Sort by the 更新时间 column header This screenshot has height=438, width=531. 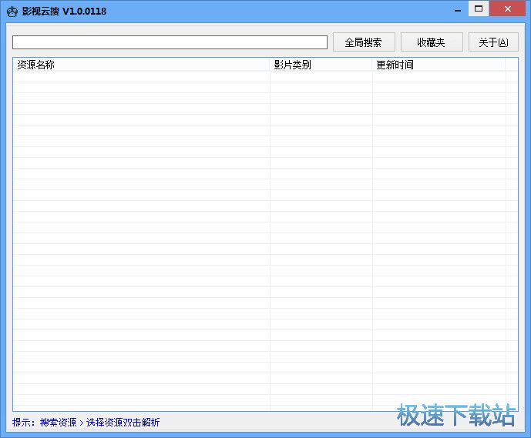click(438, 65)
